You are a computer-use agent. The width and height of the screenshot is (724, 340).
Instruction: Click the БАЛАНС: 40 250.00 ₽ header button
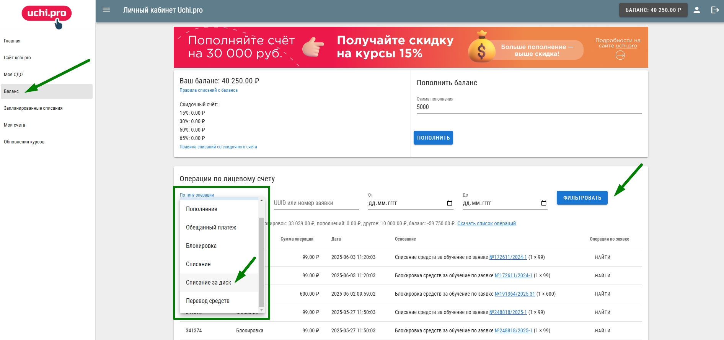[x=653, y=10]
